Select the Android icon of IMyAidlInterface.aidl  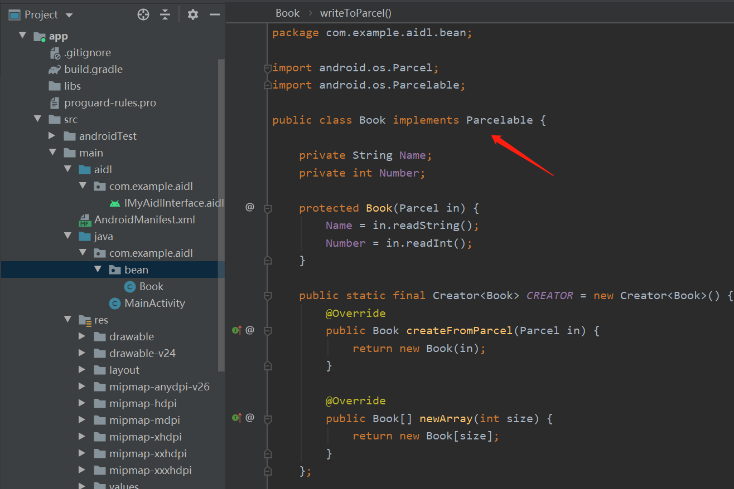114,203
